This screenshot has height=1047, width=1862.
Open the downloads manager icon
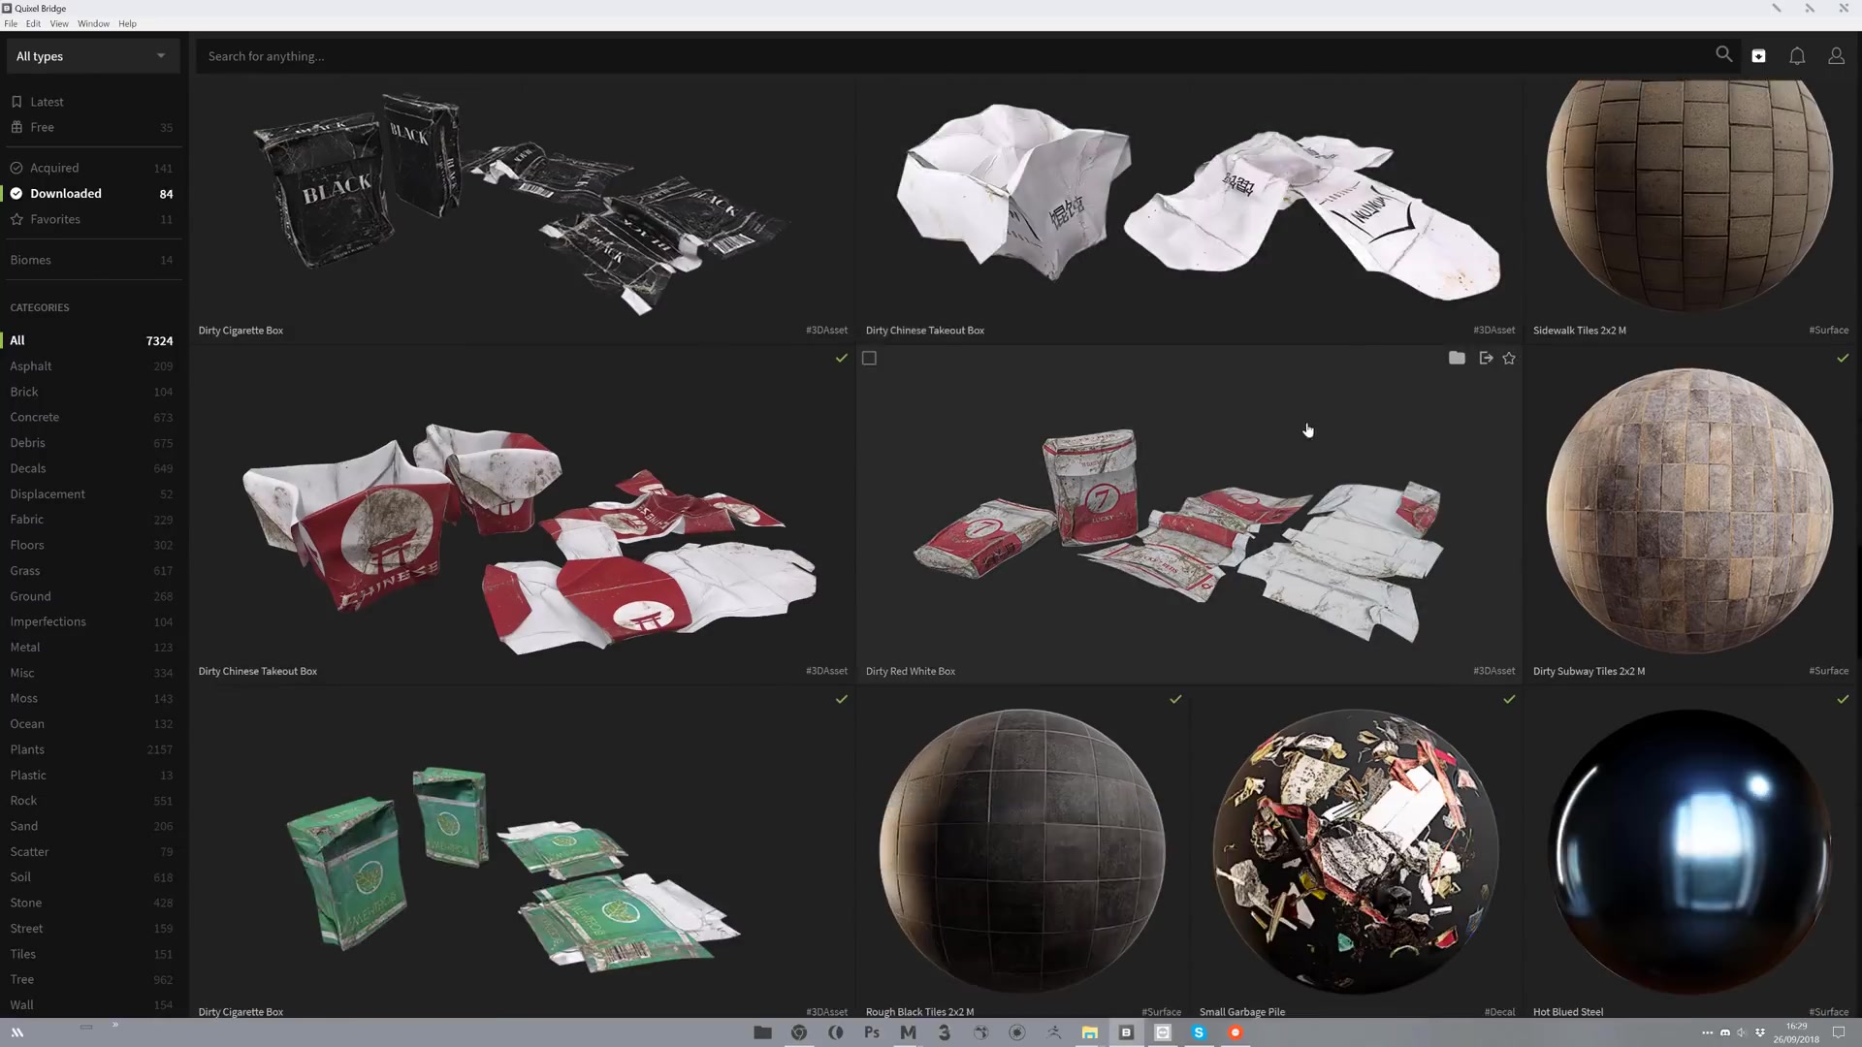tap(1758, 56)
